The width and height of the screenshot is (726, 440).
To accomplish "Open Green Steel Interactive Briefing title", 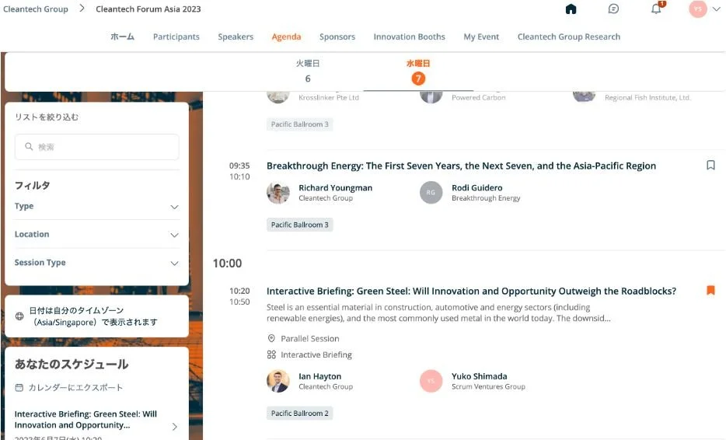I will [471, 291].
